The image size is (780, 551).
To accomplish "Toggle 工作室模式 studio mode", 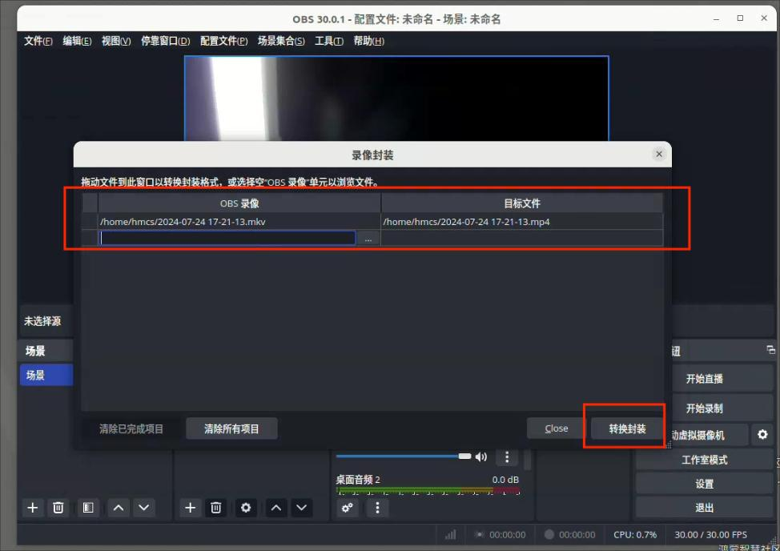I will pyautogui.click(x=704, y=460).
